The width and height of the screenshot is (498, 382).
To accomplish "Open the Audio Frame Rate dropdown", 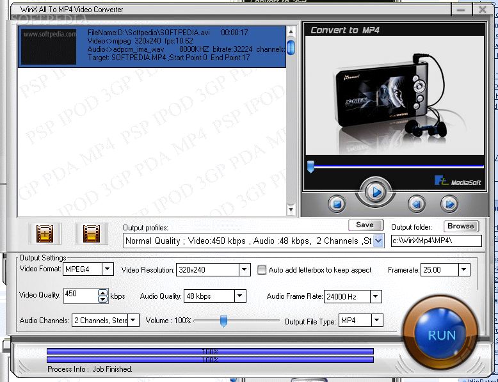I will tap(375, 297).
